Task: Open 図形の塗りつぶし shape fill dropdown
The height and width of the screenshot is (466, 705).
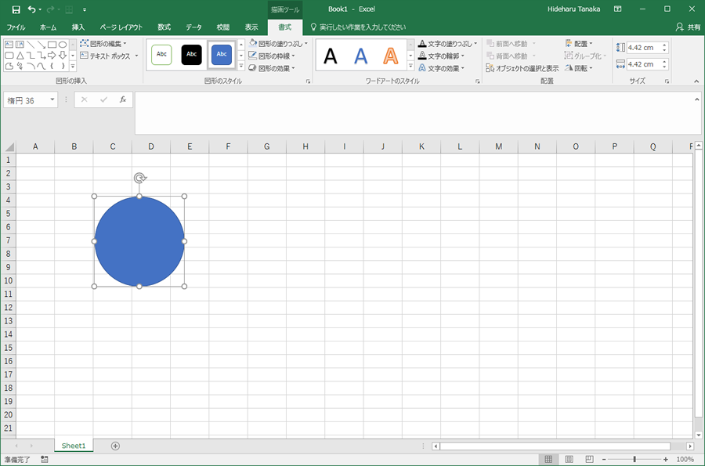Action: (x=278, y=44)
